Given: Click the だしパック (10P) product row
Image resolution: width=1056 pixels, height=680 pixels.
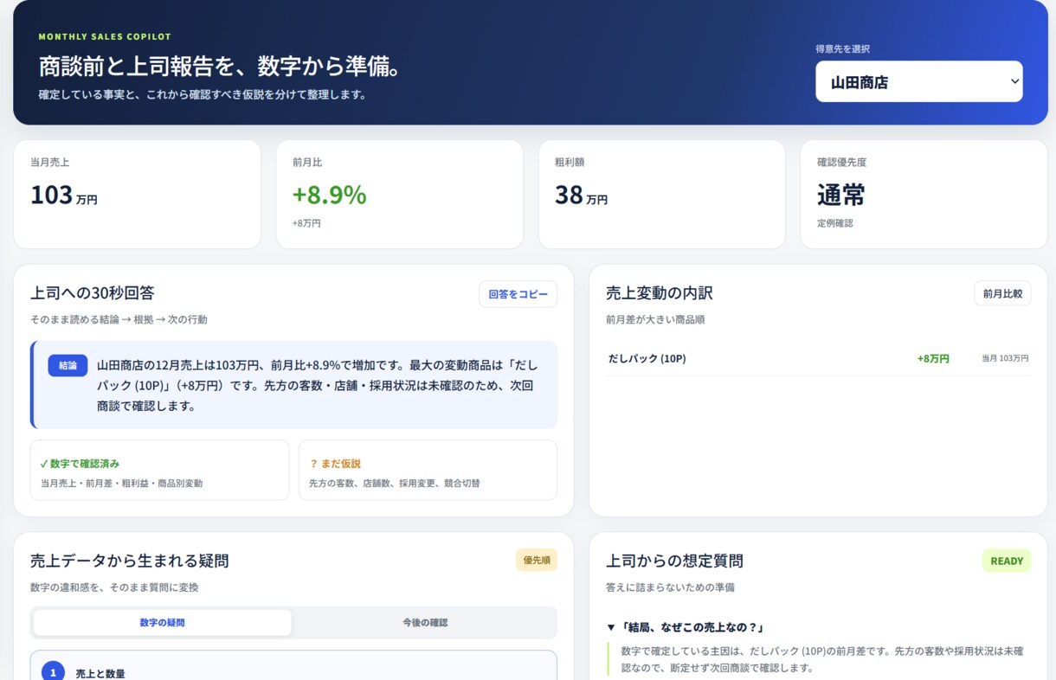Looking at the screenshot, I should tap(818, 358).
